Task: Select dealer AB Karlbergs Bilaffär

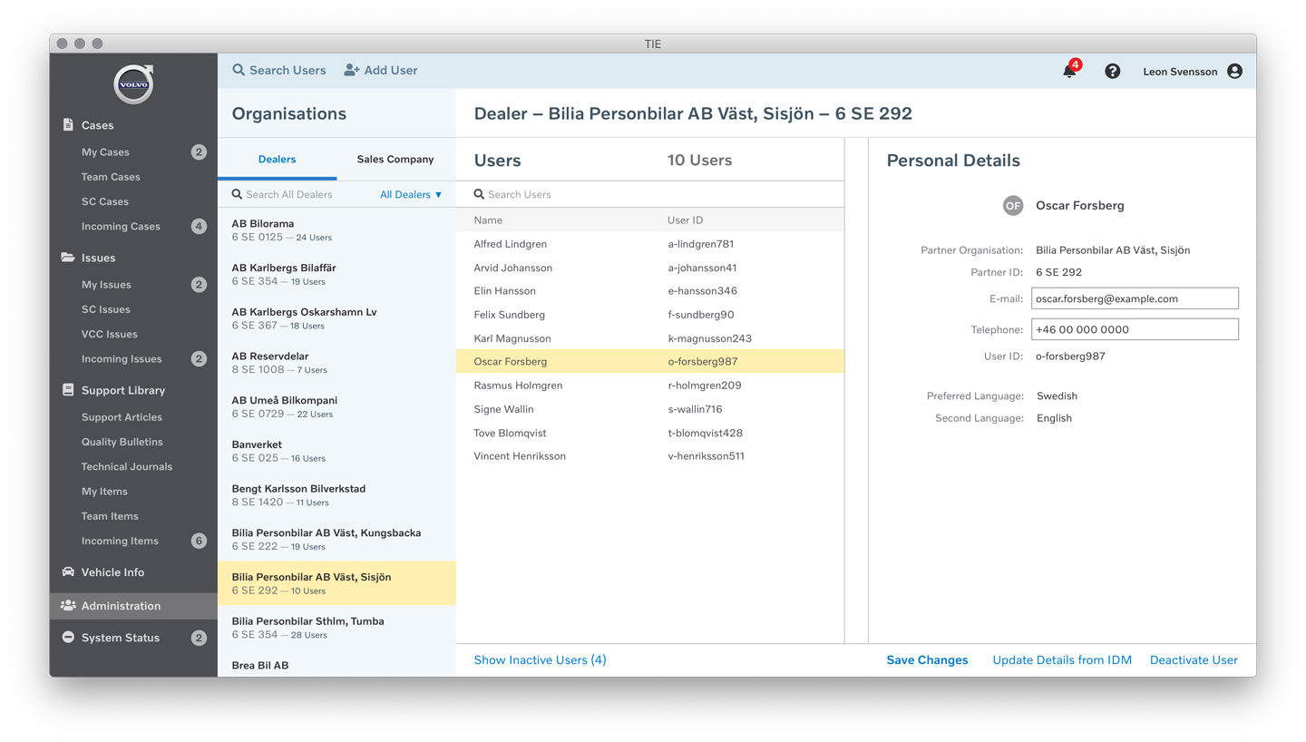Action: click(336, 275)
